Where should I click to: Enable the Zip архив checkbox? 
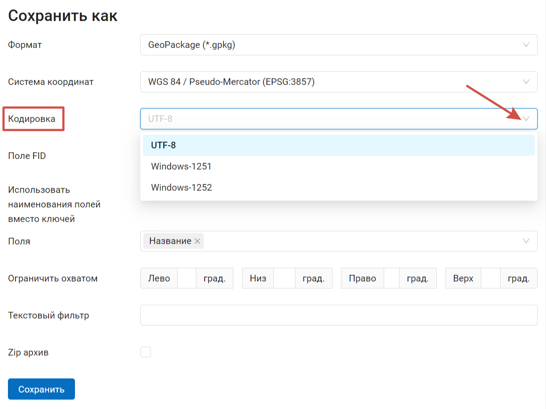coord(146,352)
